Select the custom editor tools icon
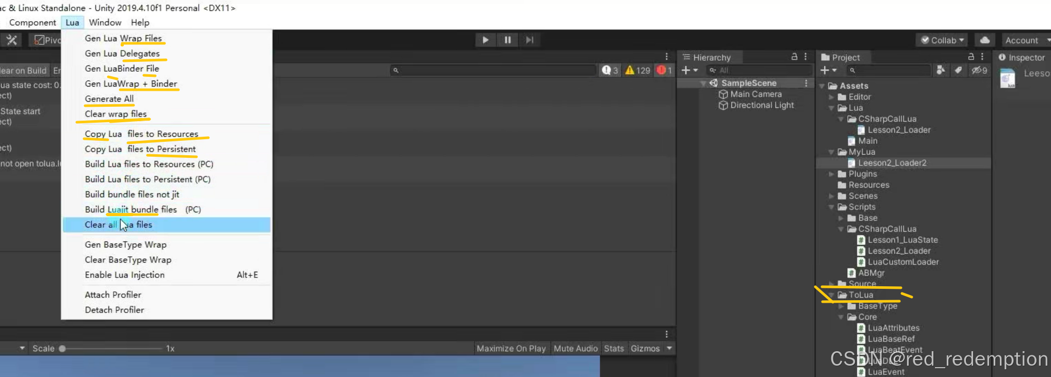 click(x=12, y=40)
